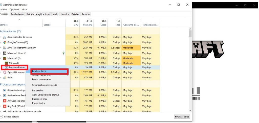Maximize the Minecraft window behind
The width and height of the screenshot is (259, 123).
[245, 5]
